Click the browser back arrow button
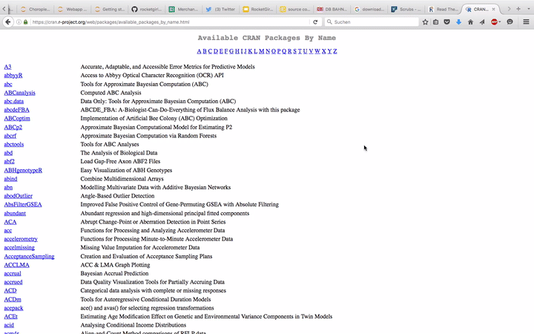The image size is (534, 334). pos(8,22)
